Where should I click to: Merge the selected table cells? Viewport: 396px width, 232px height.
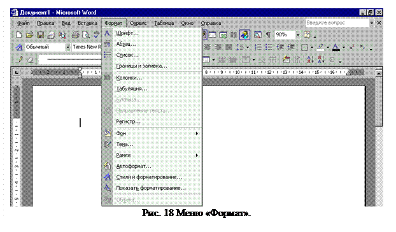pos(222,60)
